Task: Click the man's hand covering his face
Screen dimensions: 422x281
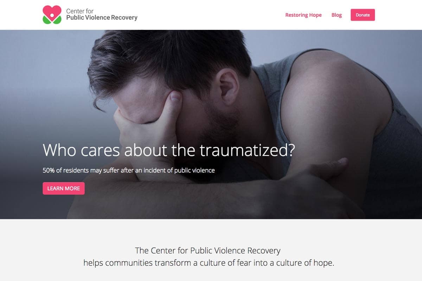Action: coord(148,123)
